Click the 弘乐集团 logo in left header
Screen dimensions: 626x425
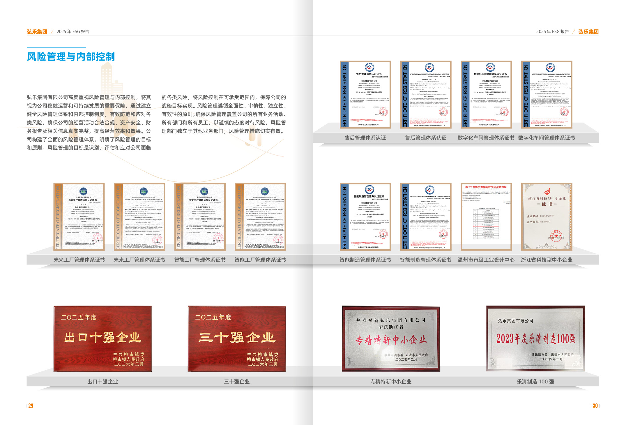(37, 31)
